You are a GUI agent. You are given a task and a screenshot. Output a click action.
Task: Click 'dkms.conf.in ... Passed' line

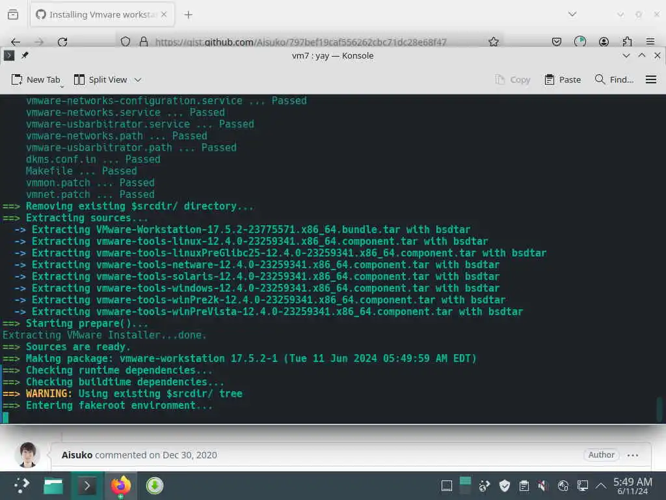click(93, 160)
